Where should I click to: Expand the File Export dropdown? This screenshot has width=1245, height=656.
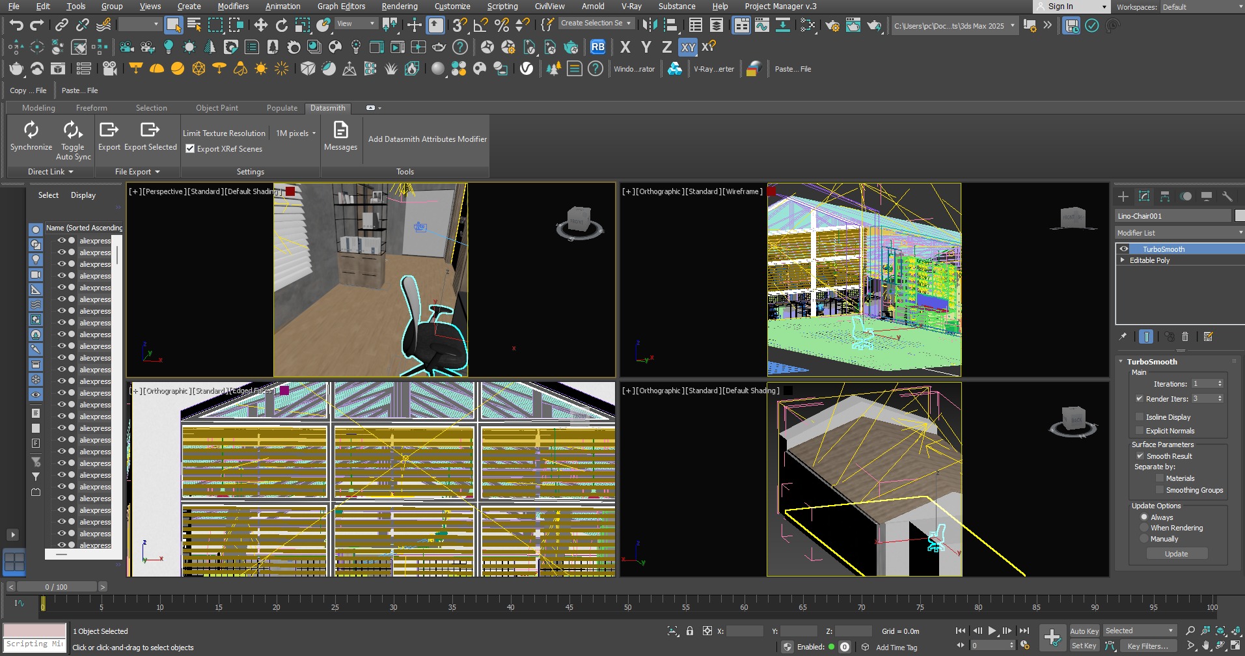click(x=137, y=172)
